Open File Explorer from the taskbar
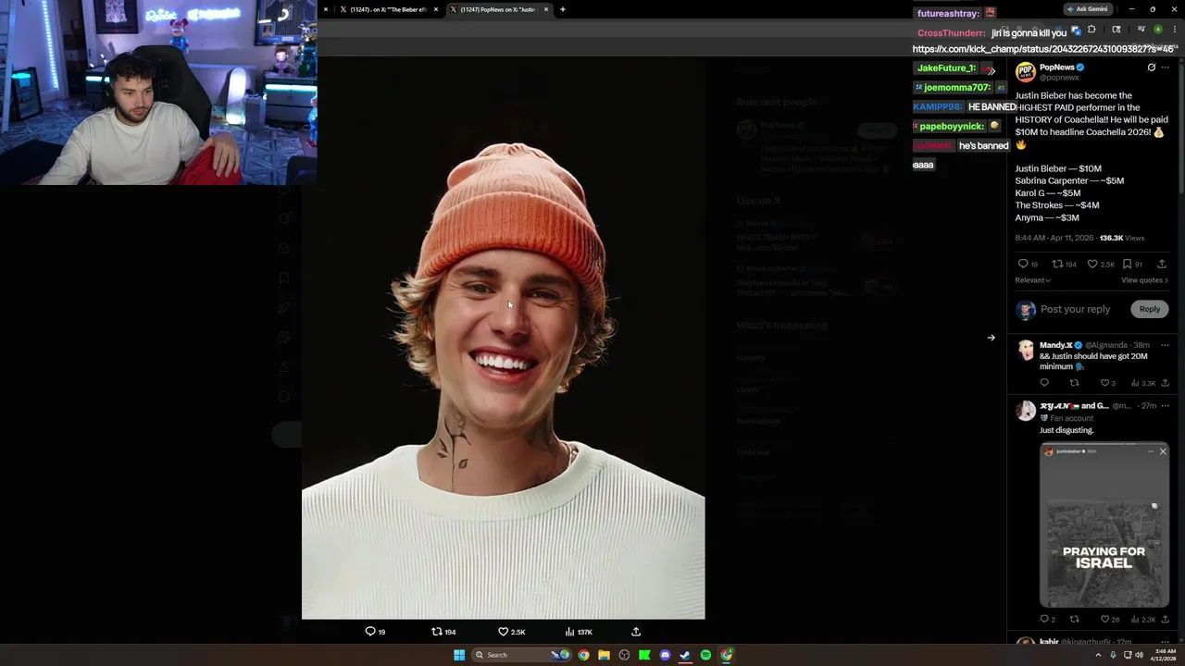Screen dimensions: 1185x666 click(x=604, y=655)
